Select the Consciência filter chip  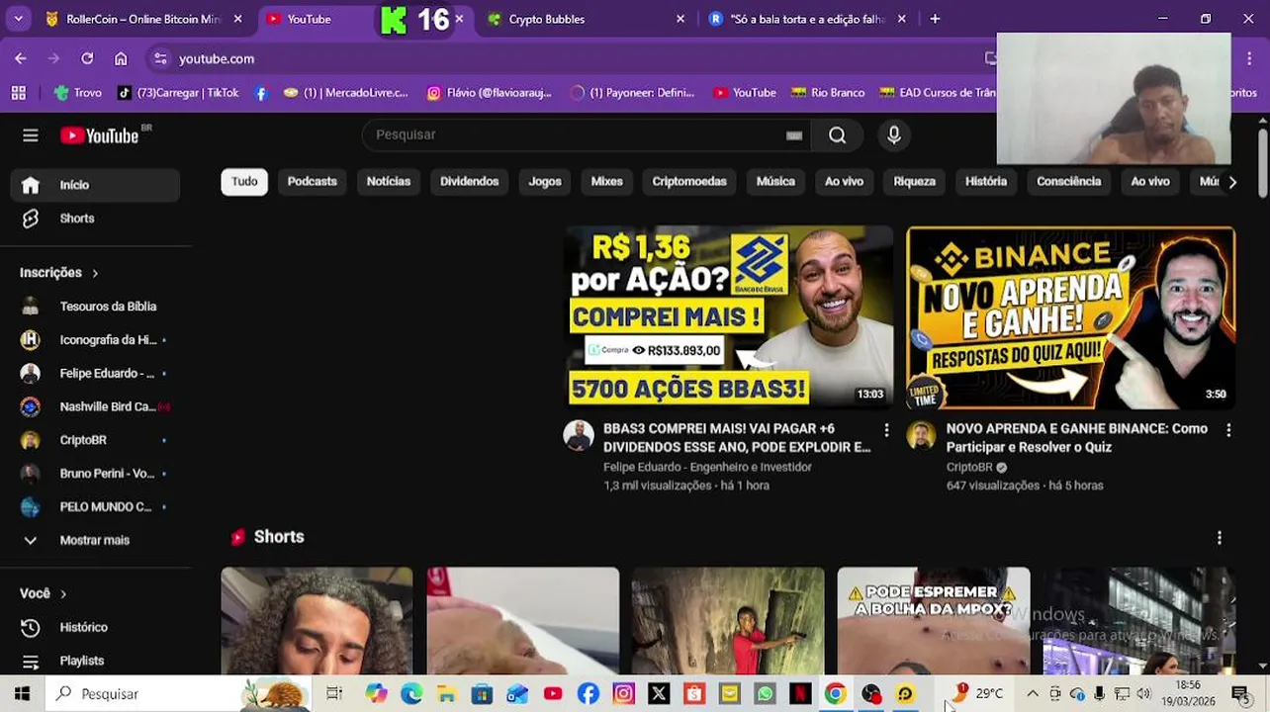pos(1069,182)
